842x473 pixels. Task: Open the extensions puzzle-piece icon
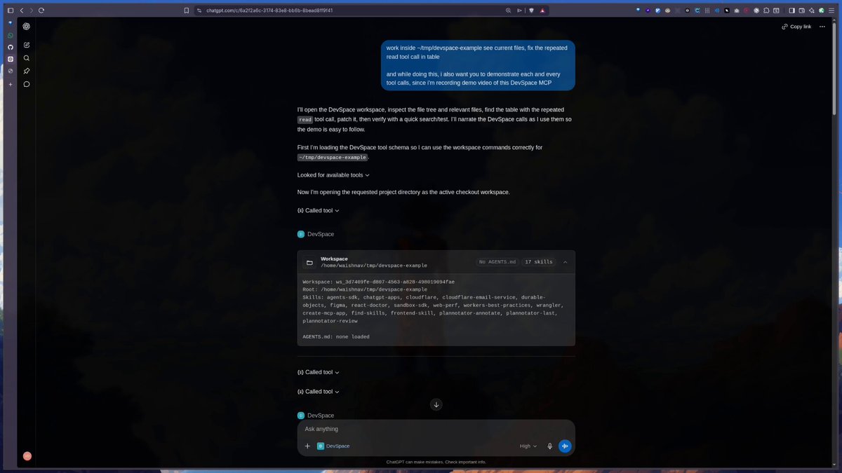tap(766, 11)
